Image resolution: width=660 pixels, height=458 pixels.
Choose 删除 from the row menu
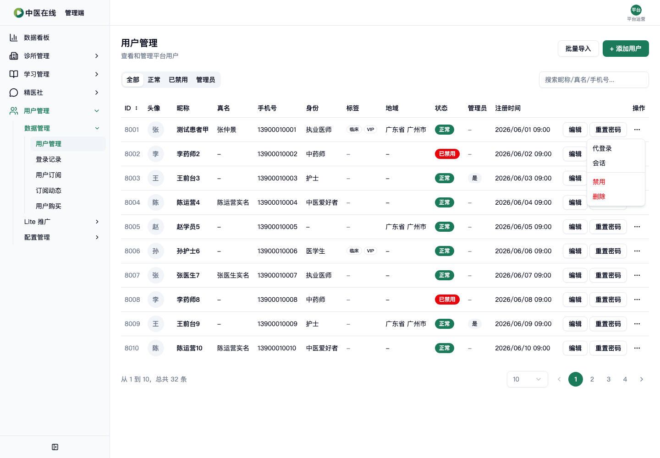click(616, 196)
